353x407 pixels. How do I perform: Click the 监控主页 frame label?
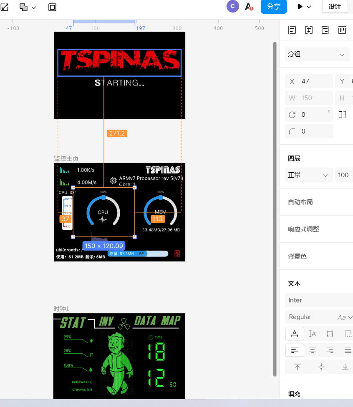tap(66, 158)
